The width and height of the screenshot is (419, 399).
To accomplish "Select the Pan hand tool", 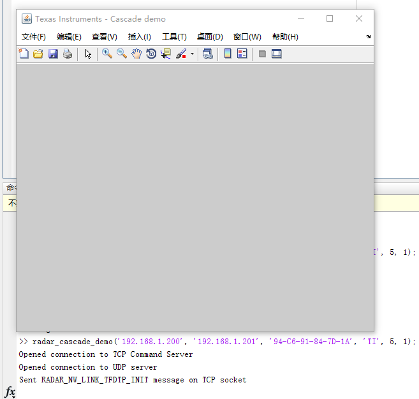I will [136, 54].
